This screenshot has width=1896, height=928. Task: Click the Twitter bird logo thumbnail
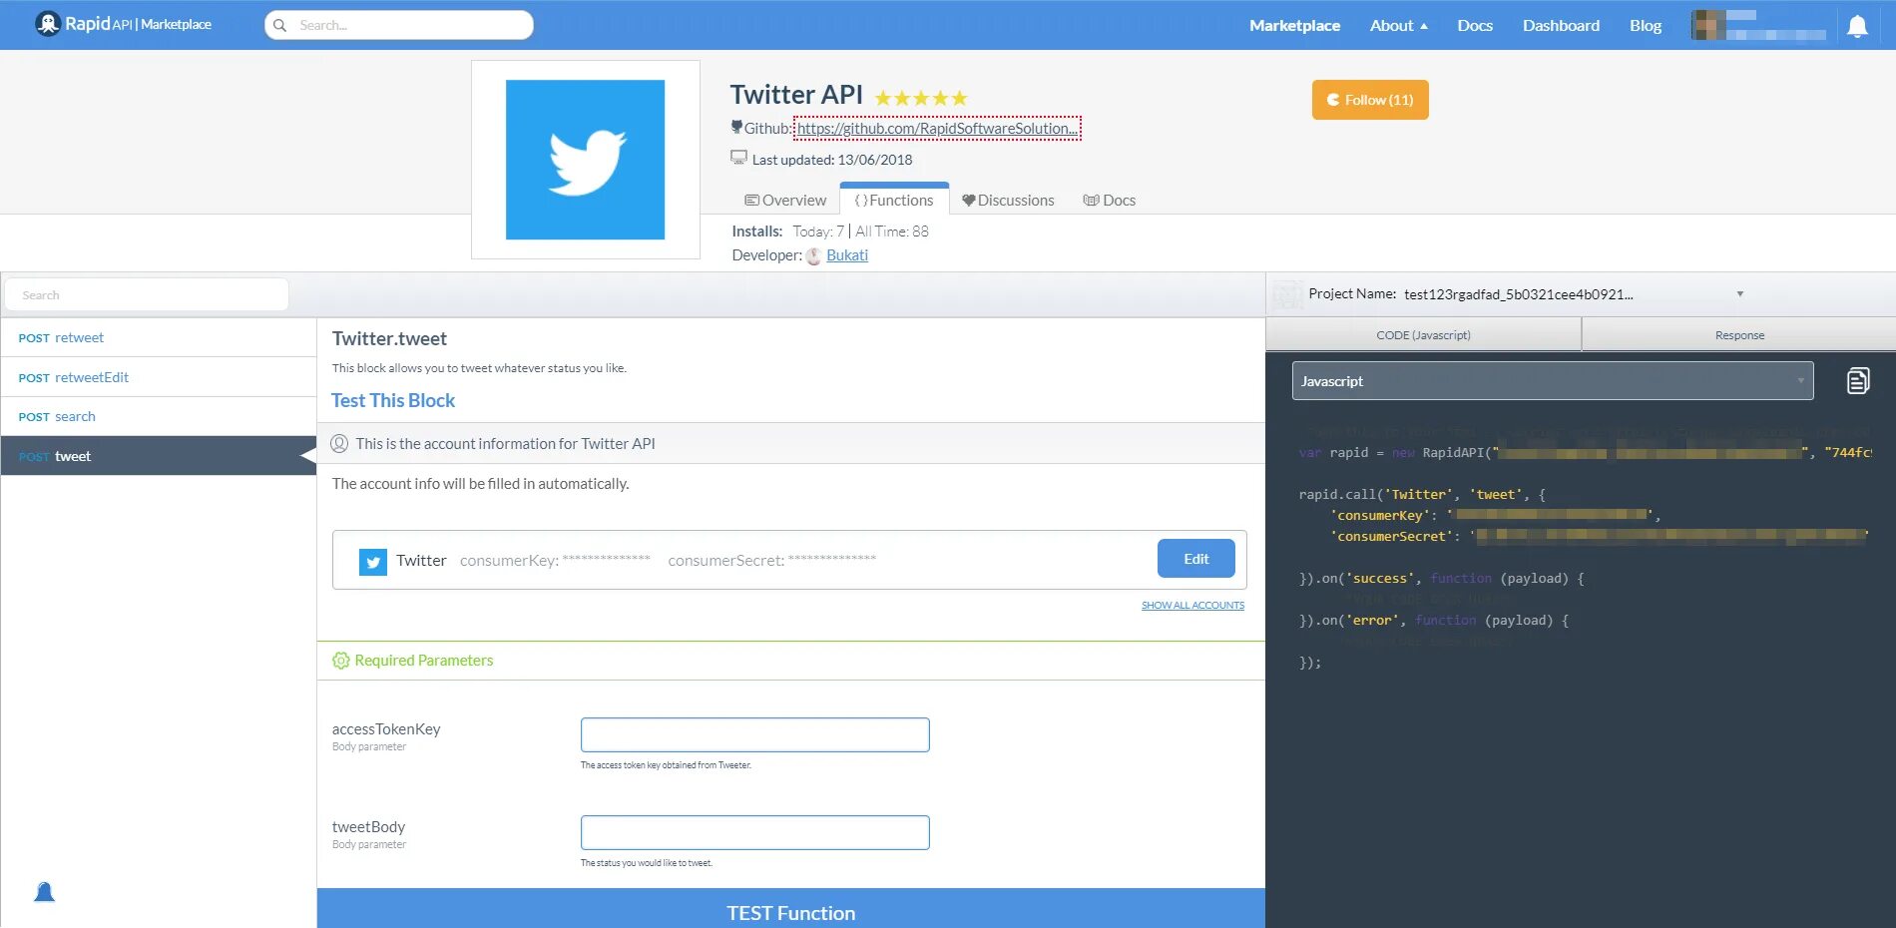[x=585, y=160]
